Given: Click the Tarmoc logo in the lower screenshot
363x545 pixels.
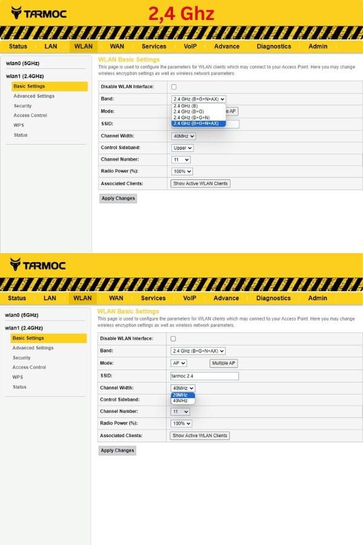Looking at the screenshot, I should coord(38,265).
